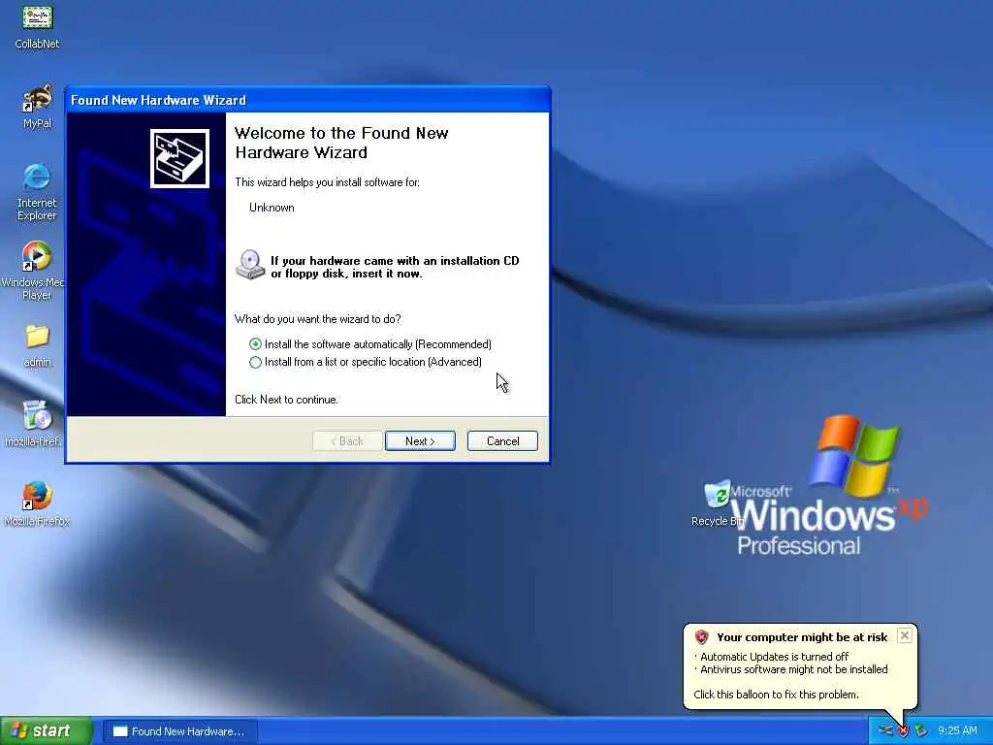
Task: Click 'Antivirus software might not be installed' text
Action: click(794, 669)
